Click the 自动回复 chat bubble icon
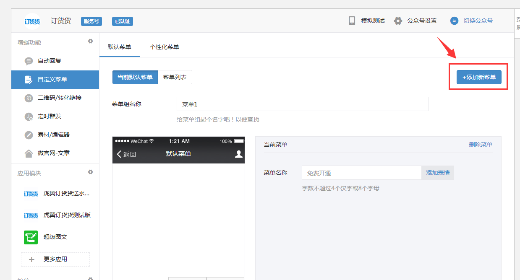 pos(29,61)
